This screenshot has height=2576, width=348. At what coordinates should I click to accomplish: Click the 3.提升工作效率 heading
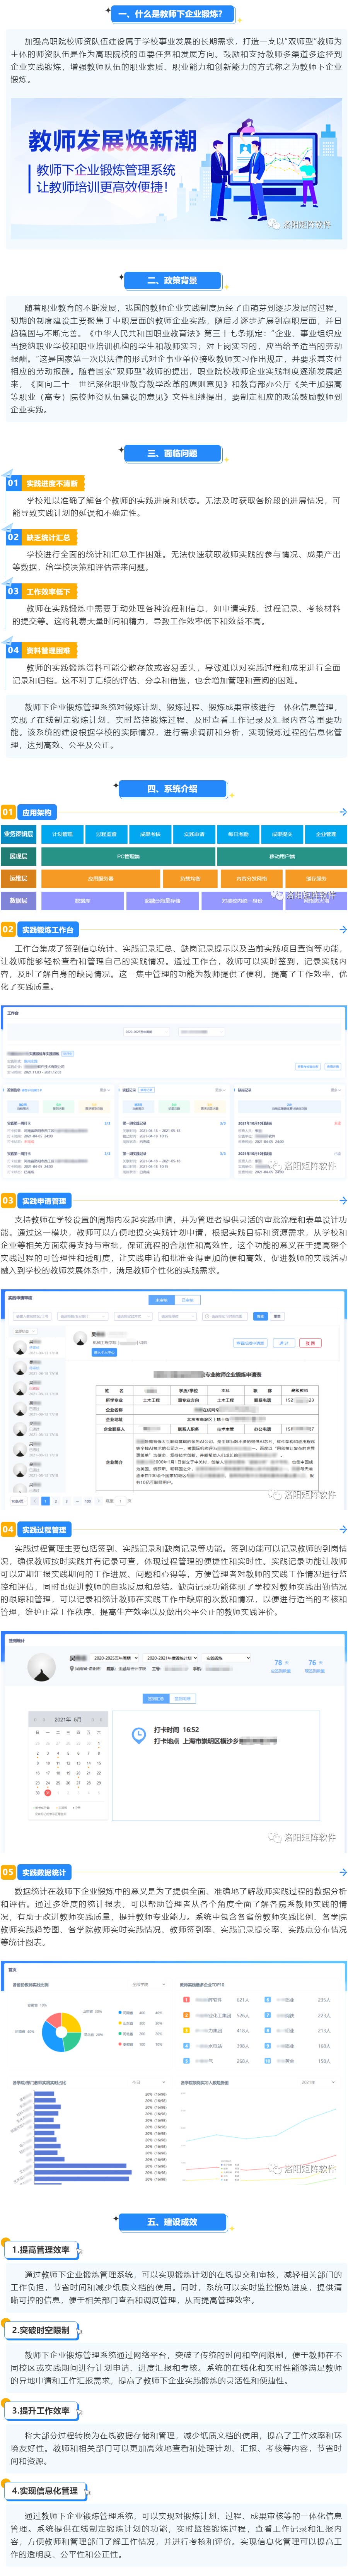[41, 2411]
